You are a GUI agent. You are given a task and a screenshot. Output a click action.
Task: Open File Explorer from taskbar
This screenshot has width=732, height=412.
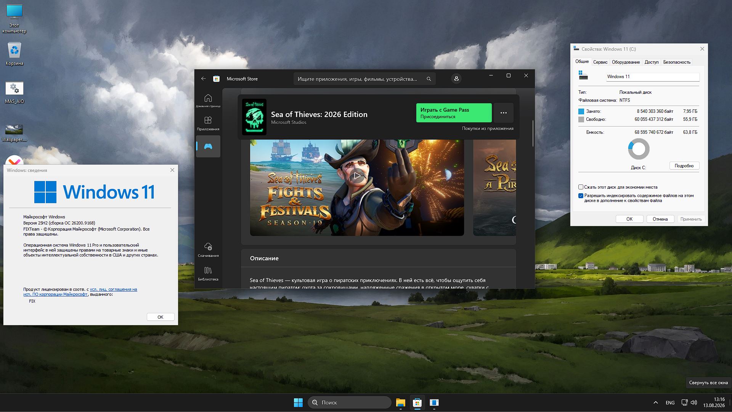click(x=400, y=402)
